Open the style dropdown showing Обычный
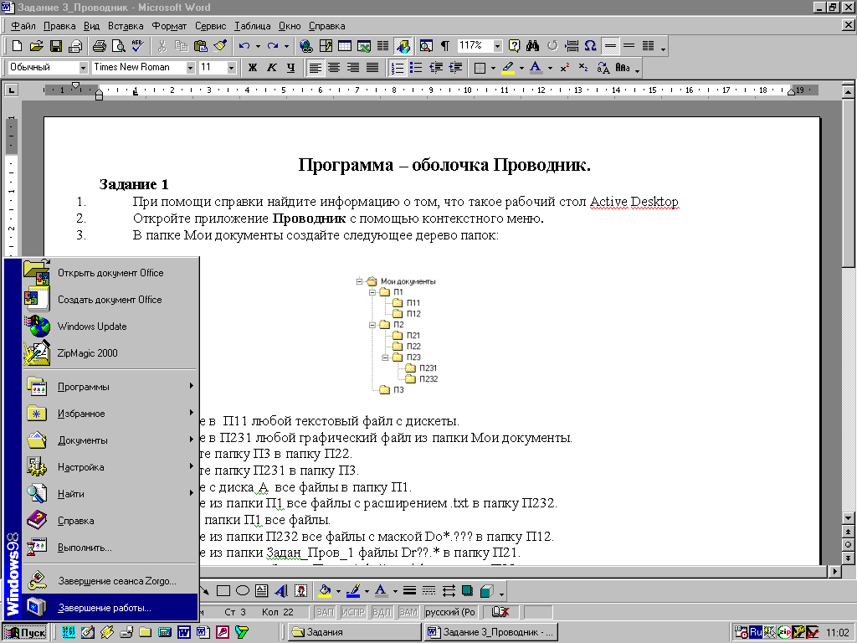The height and width of the screenshot is (643, 857). (83, 67)
